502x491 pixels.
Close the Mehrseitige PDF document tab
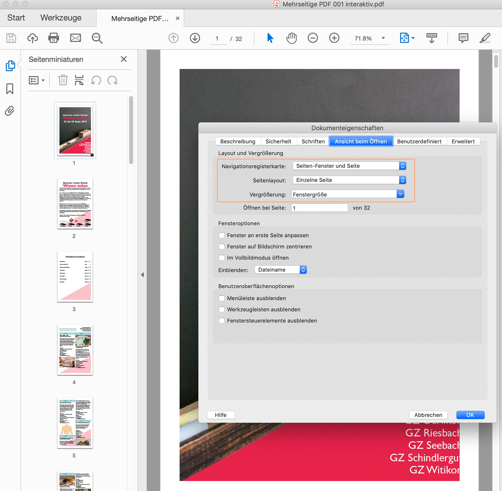[x=178, y=18]
